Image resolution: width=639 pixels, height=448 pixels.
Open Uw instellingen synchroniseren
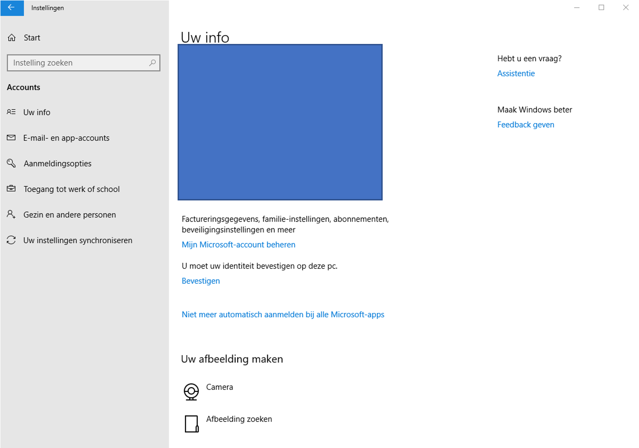click(x=78, y=240)
